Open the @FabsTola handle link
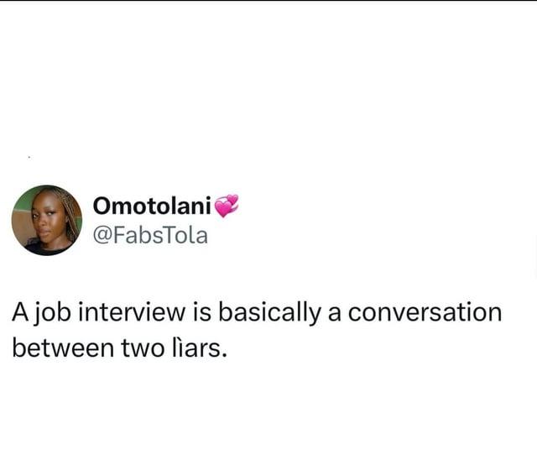This screenshot has height=465, width=537. pos(150,235)
